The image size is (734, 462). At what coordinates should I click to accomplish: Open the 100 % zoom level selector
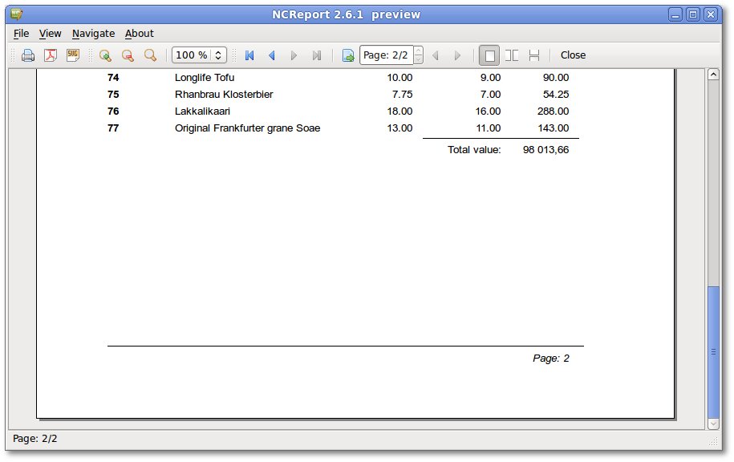(x=200, y=55)
